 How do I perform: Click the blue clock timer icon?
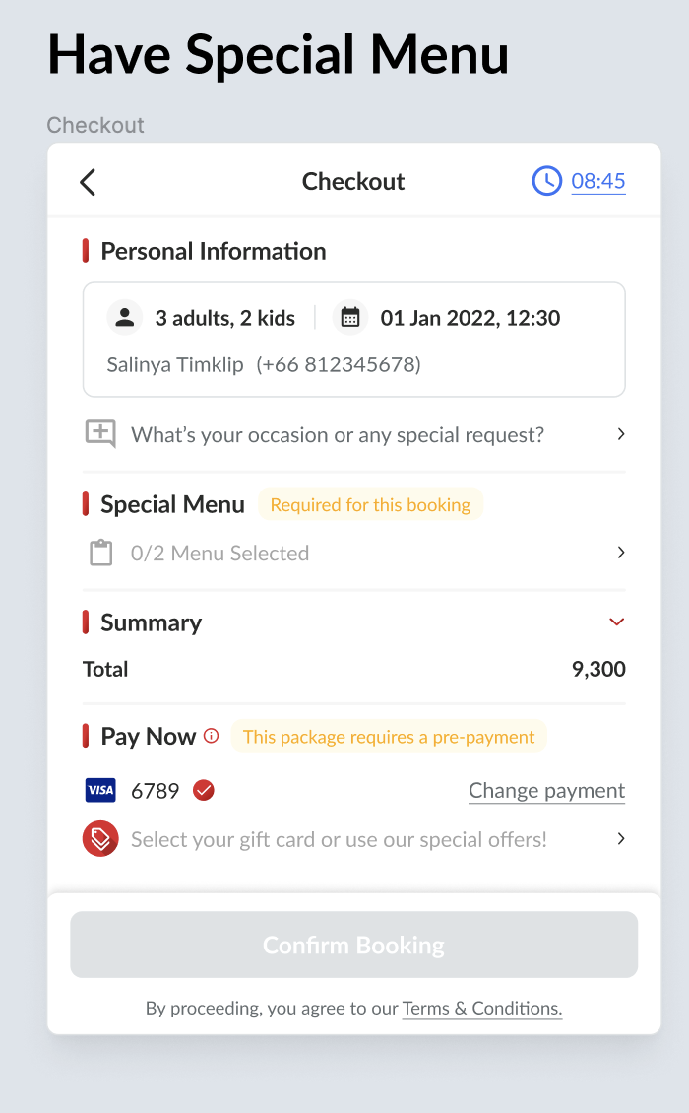coord(546,181)
